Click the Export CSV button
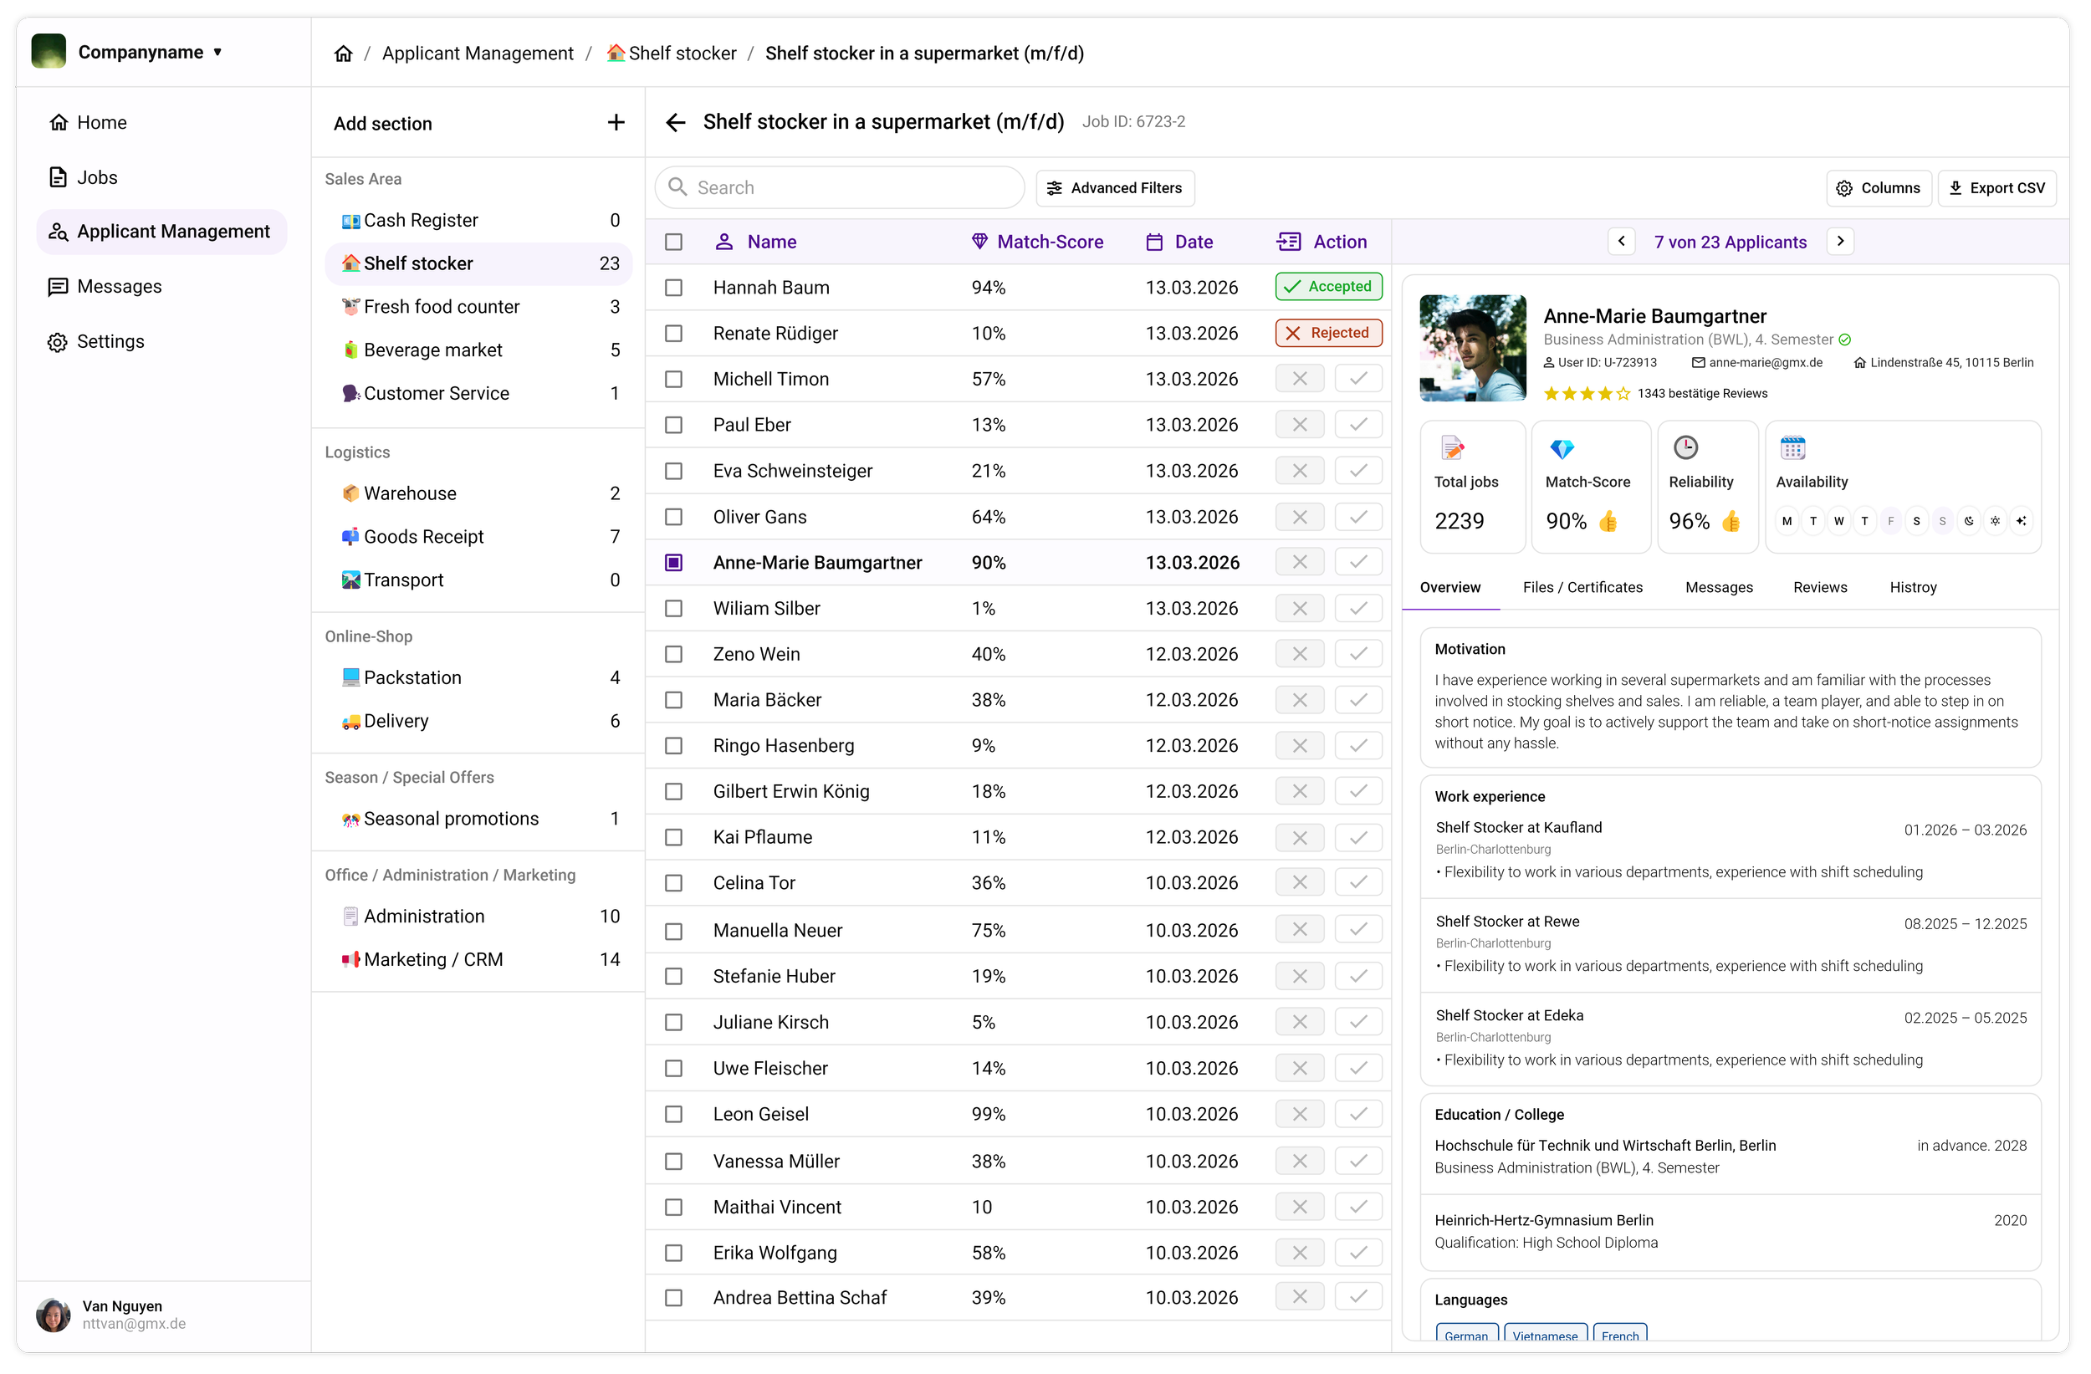 (x=1996, y=188)
